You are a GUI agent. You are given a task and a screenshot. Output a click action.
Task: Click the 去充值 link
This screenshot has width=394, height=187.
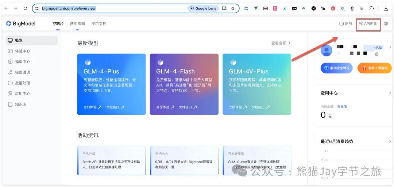tap(342, 107)
